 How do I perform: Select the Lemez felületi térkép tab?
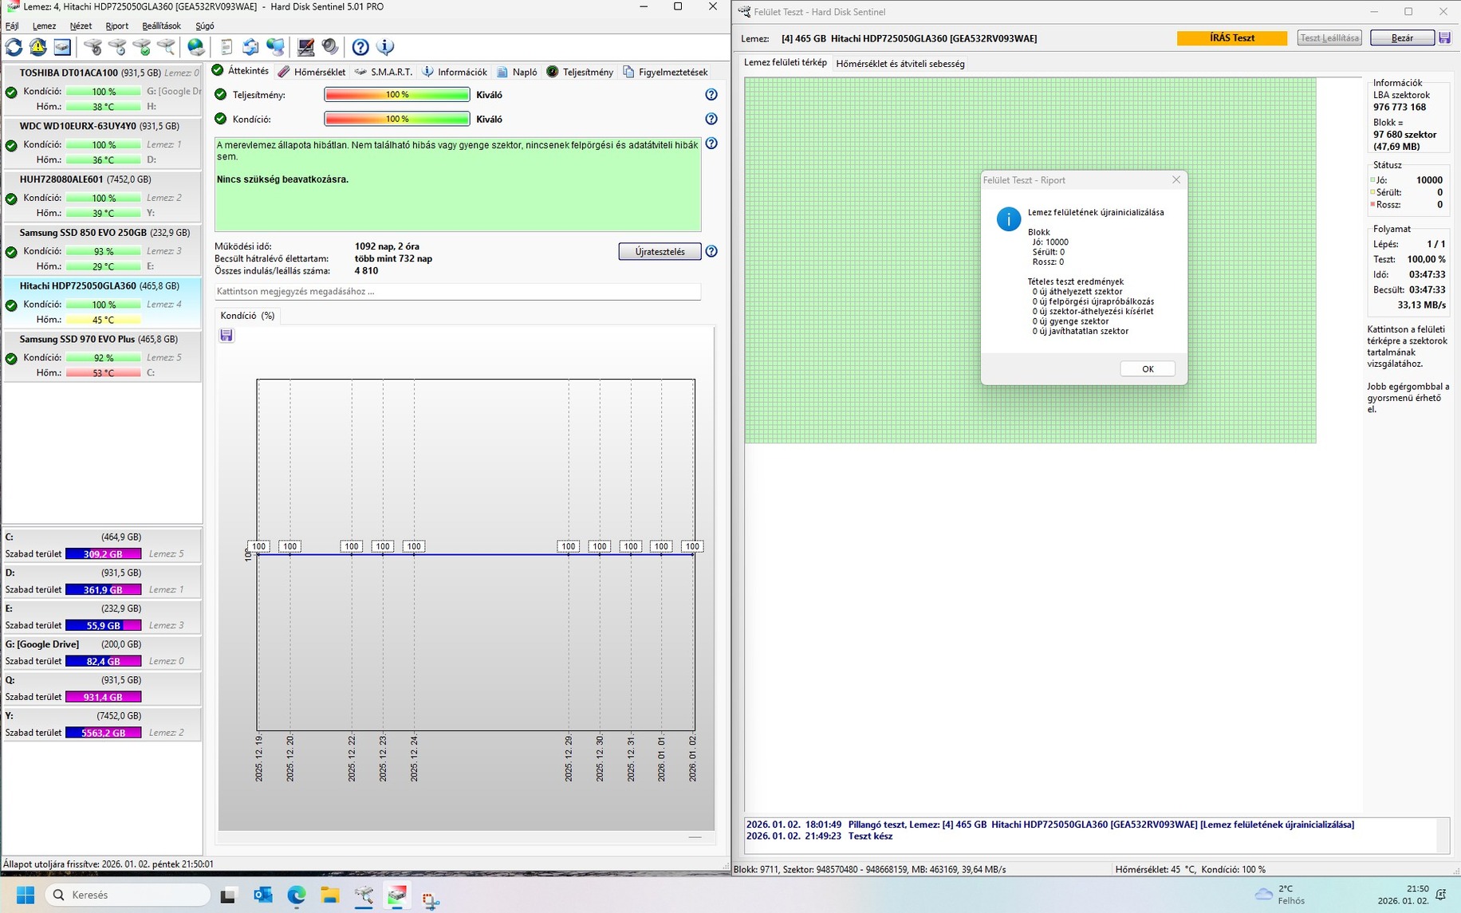pos(786,63)
